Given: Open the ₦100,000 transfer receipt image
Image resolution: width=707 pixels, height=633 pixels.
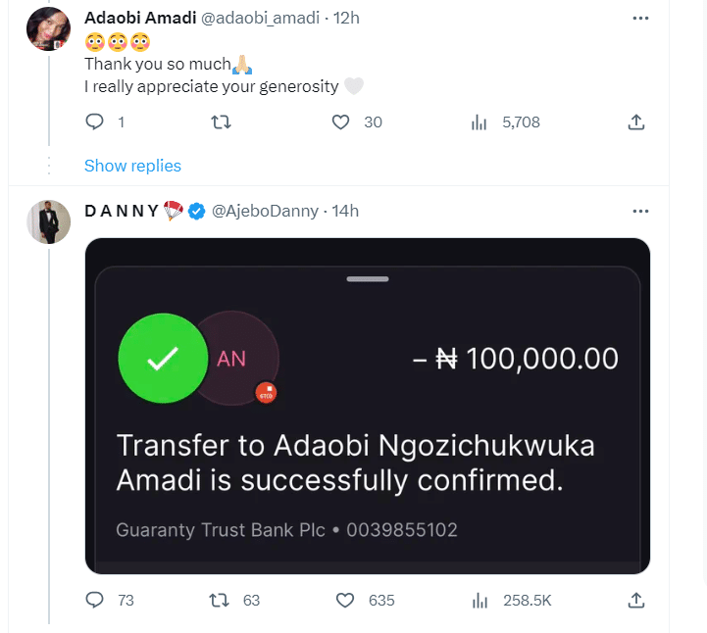Looking at the screenshot, I should [368, 406].
